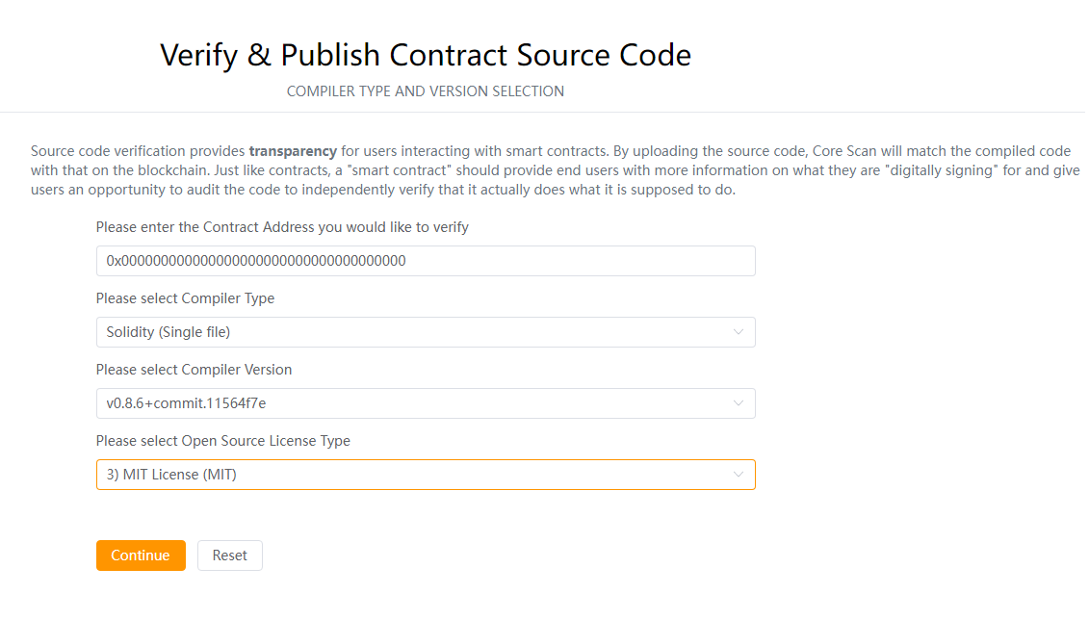Click the Reset button

229,555
